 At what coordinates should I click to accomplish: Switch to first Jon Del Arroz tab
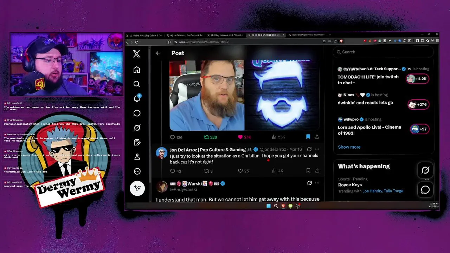[145, 35]
